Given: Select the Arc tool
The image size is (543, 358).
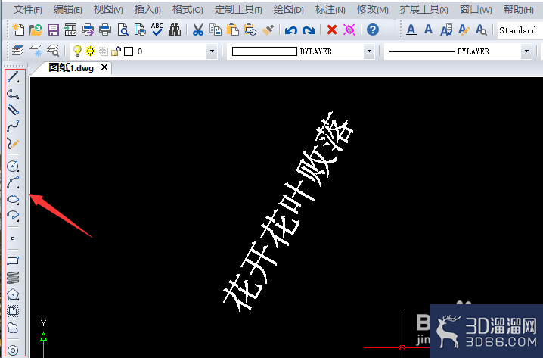Looking at the screenshot, I should pyautogui.click(x=13, y=182).
